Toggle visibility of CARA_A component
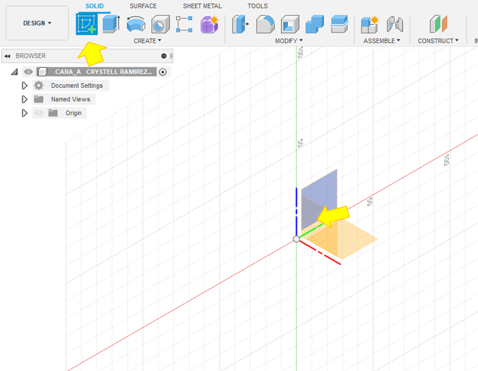The height and width of the screenshot is (371, 478). pyautogui.click(x=28, y=72)
